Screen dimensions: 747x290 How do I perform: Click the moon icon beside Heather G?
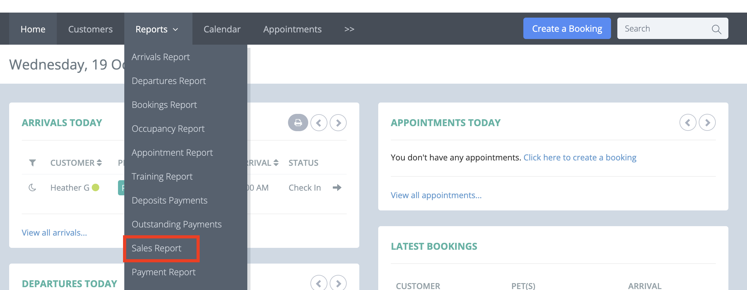pos(32,188)
